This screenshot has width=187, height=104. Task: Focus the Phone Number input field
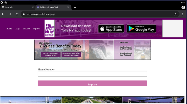click(x=92, y=74)
